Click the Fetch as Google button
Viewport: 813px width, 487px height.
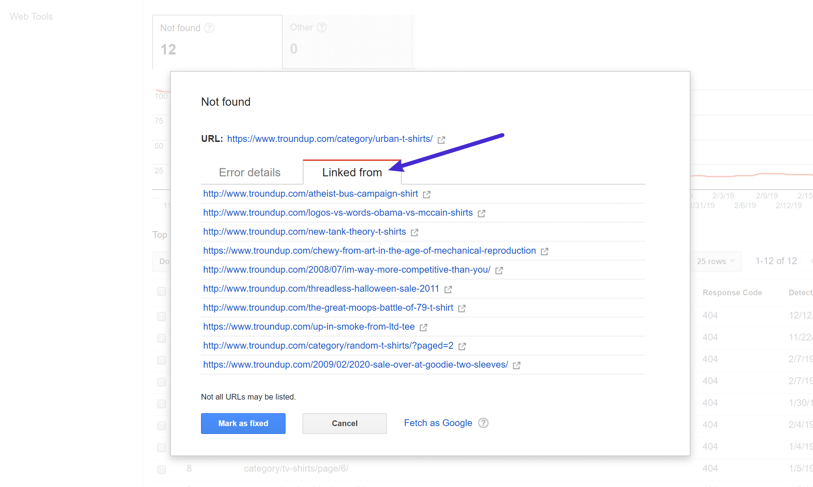coord(437,423)
